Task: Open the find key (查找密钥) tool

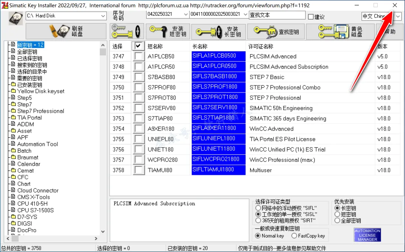Action: coord(276,31)
